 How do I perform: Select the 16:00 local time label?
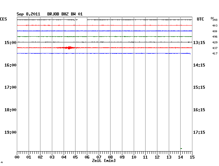(x=10, y=65)
